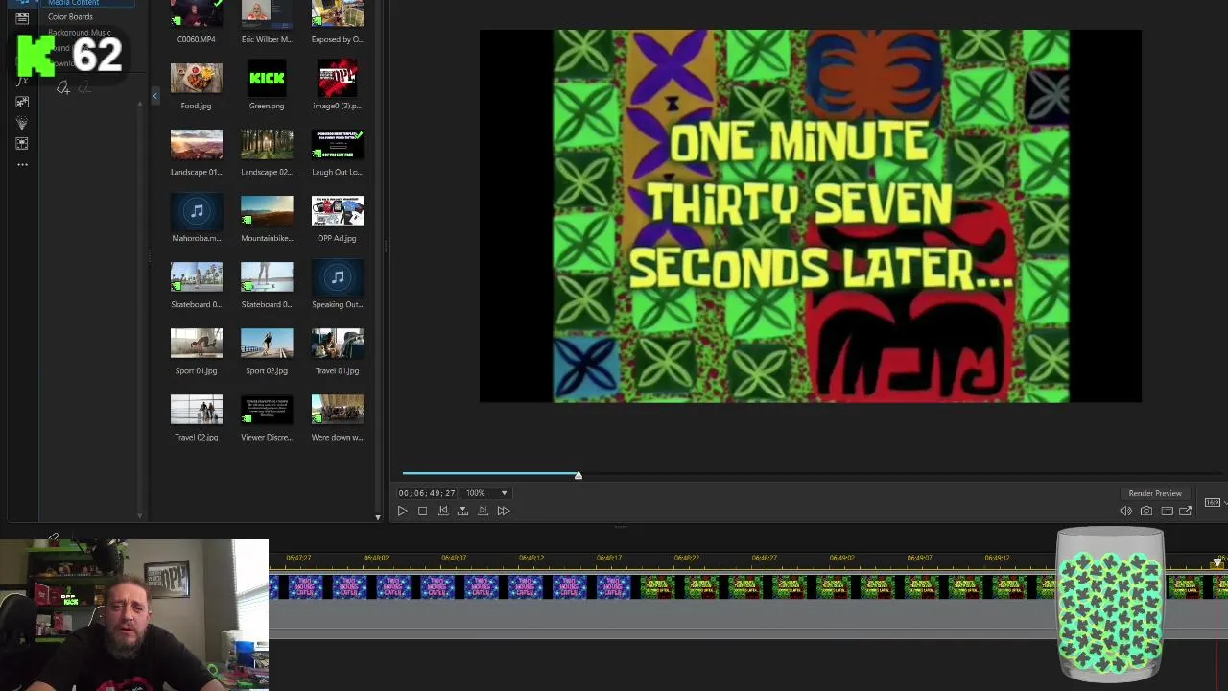Select the OPP Ad.jpg thumbnail

click(338, 210)
